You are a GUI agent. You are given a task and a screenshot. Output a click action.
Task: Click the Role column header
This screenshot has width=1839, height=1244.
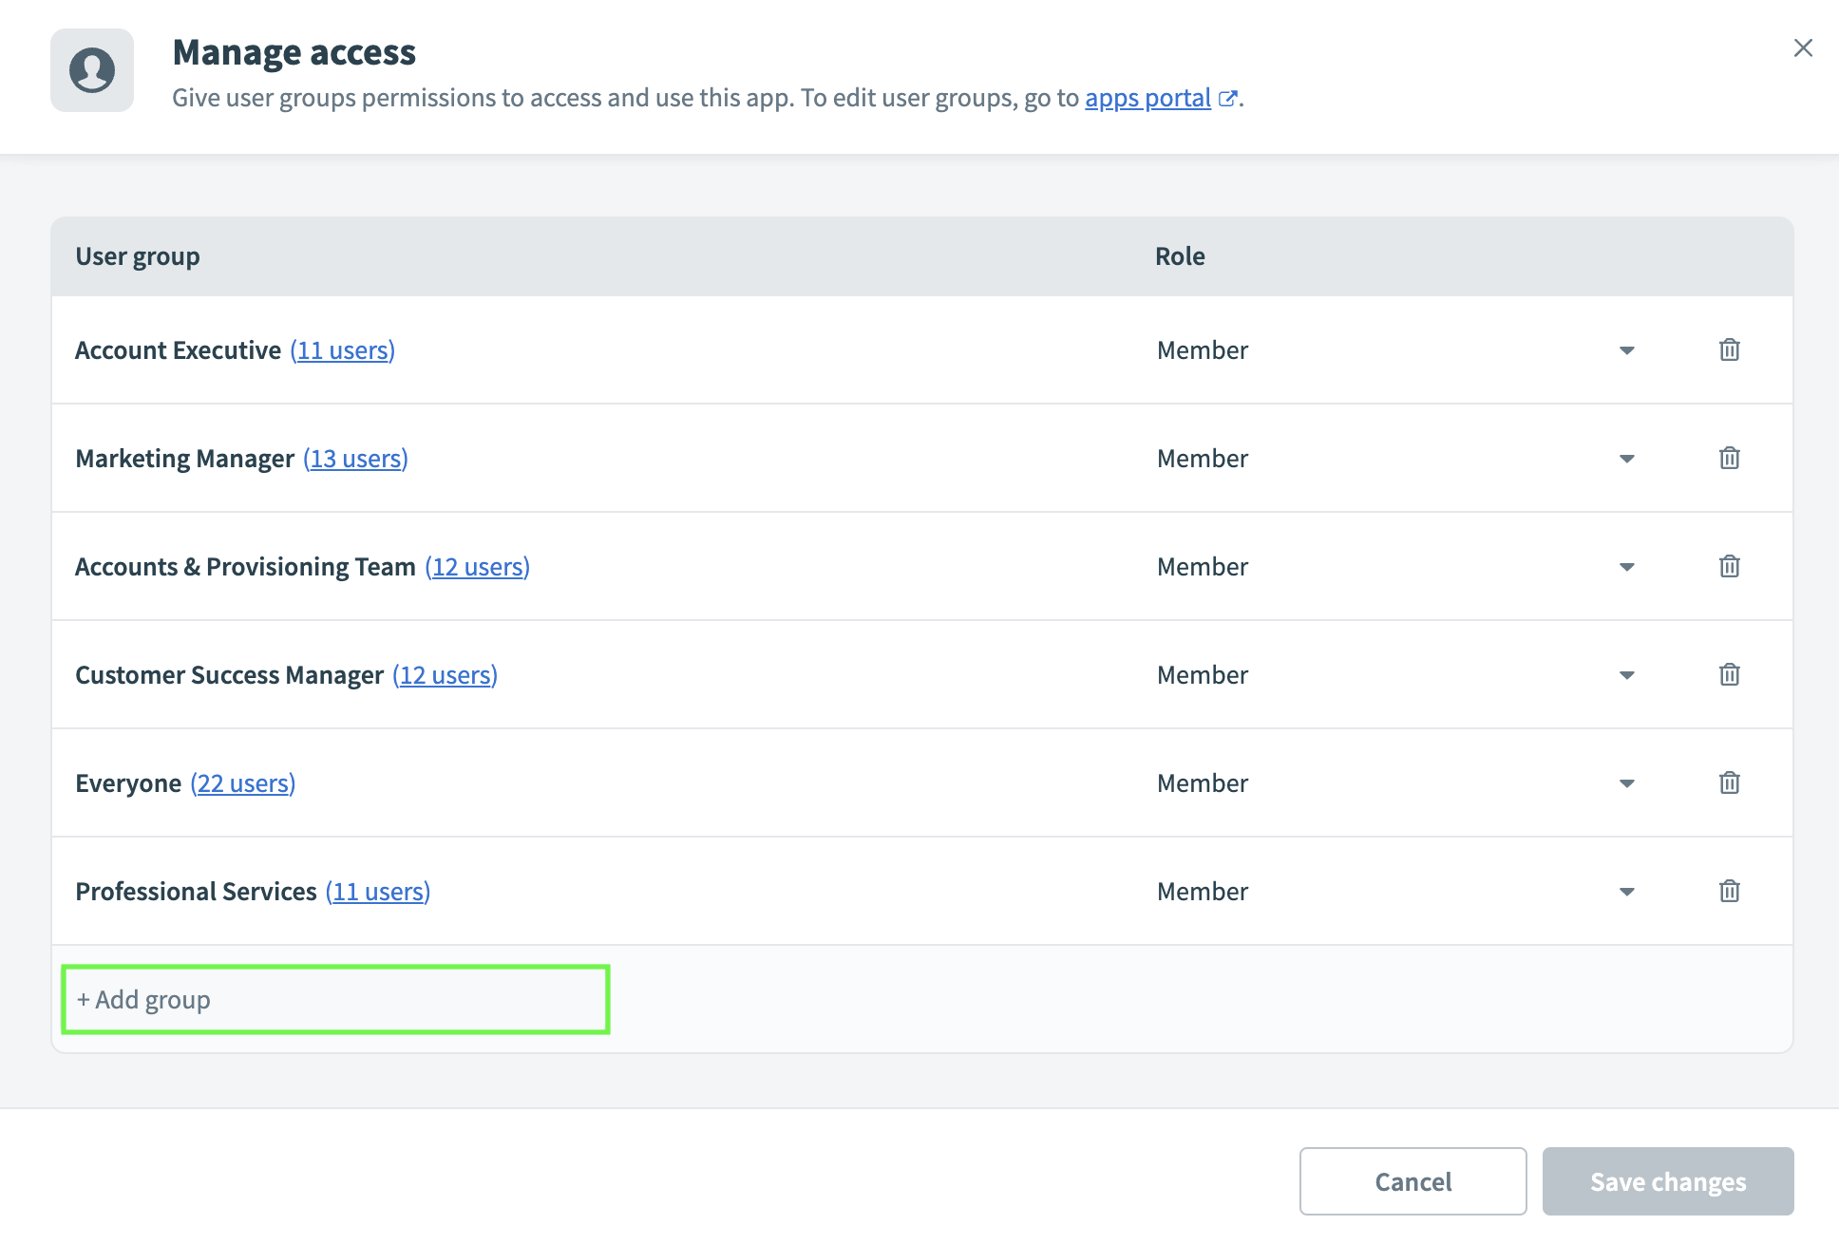click(1180, 256)
